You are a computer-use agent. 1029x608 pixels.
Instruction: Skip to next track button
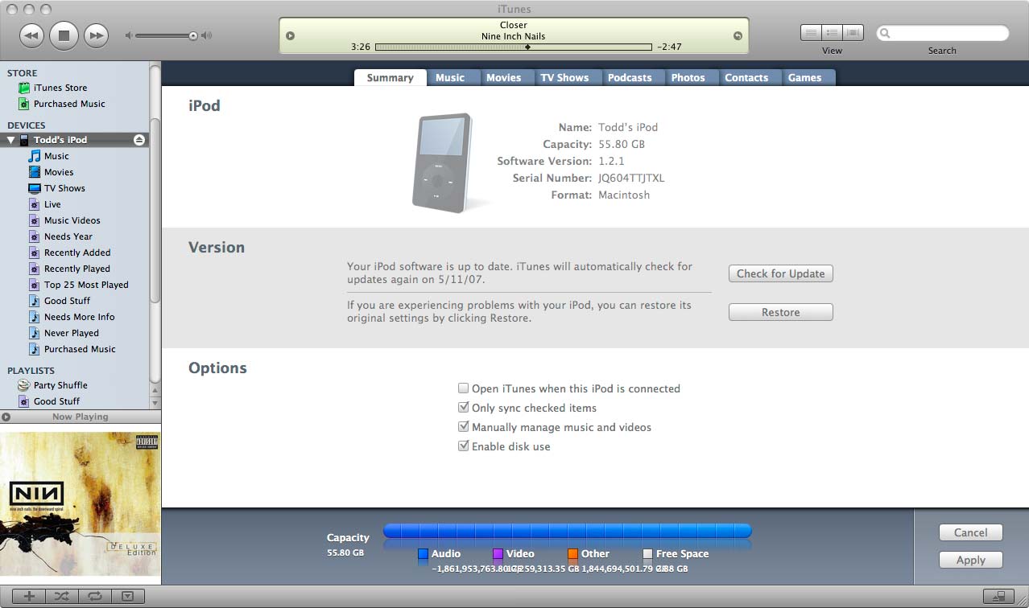pyautogui.click(x=96, y=35)
